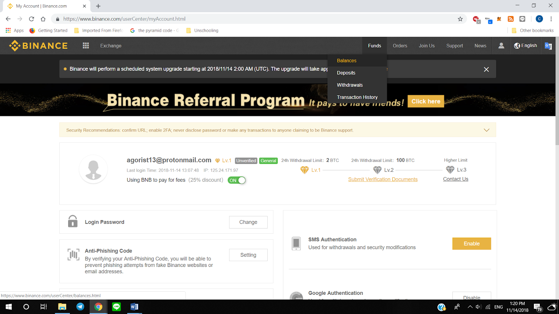This screenshot has width=559, height=314.
Task: Open File Explorer from the taskbar
Action: click(62, 307)
